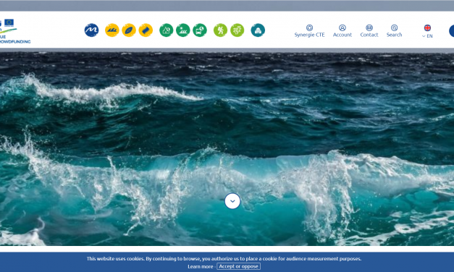This screenshot has height=272, width=454.
Task: Go to the Contact page
Action: [x=369, y=31]
